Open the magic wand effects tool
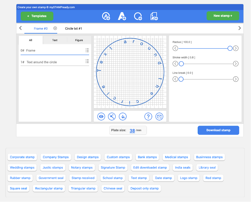This screenshot has height=202, width=251. point(112,117)
